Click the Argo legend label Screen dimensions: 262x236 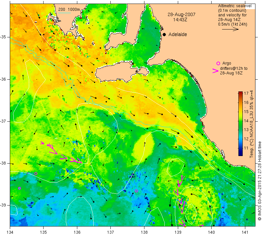tap(227, 63)
